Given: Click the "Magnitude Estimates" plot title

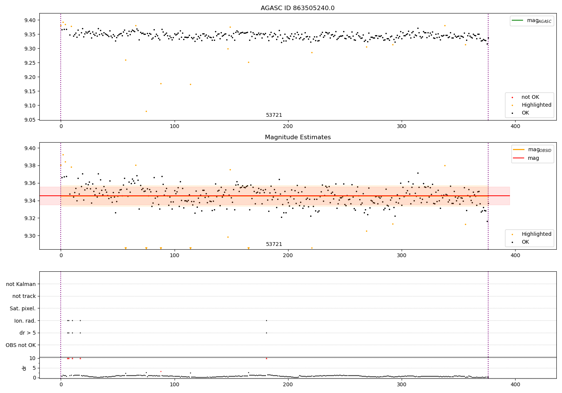Looking at the screenshot, I should coord(297,137).
